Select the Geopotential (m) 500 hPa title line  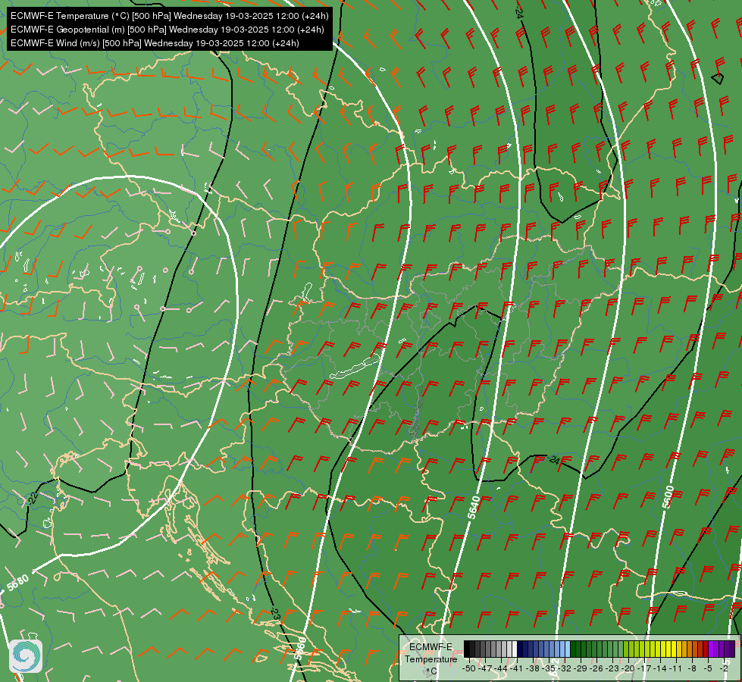167,30
